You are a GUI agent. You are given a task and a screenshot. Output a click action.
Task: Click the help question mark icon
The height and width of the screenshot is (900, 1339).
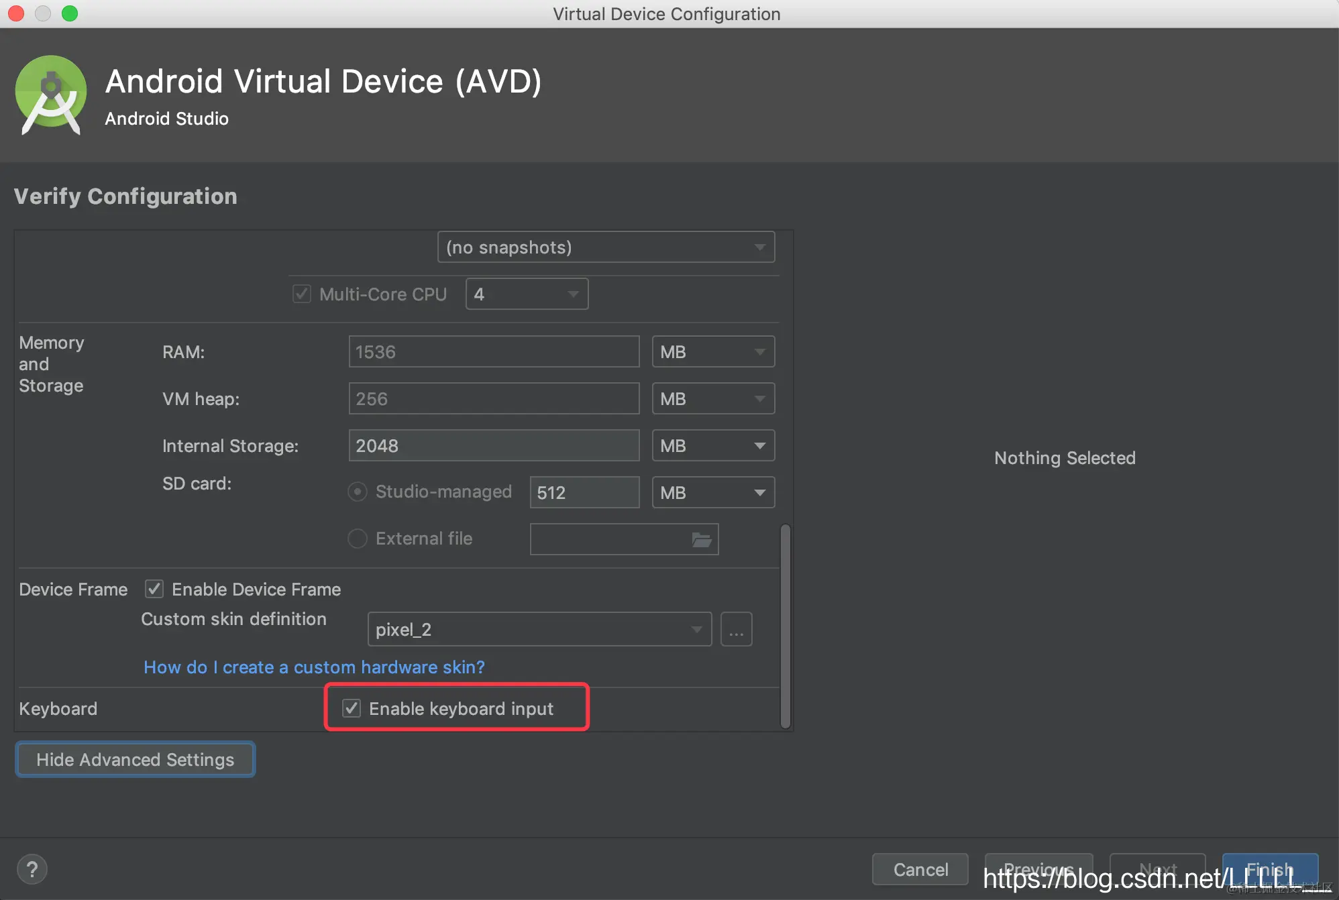point(32,870)
